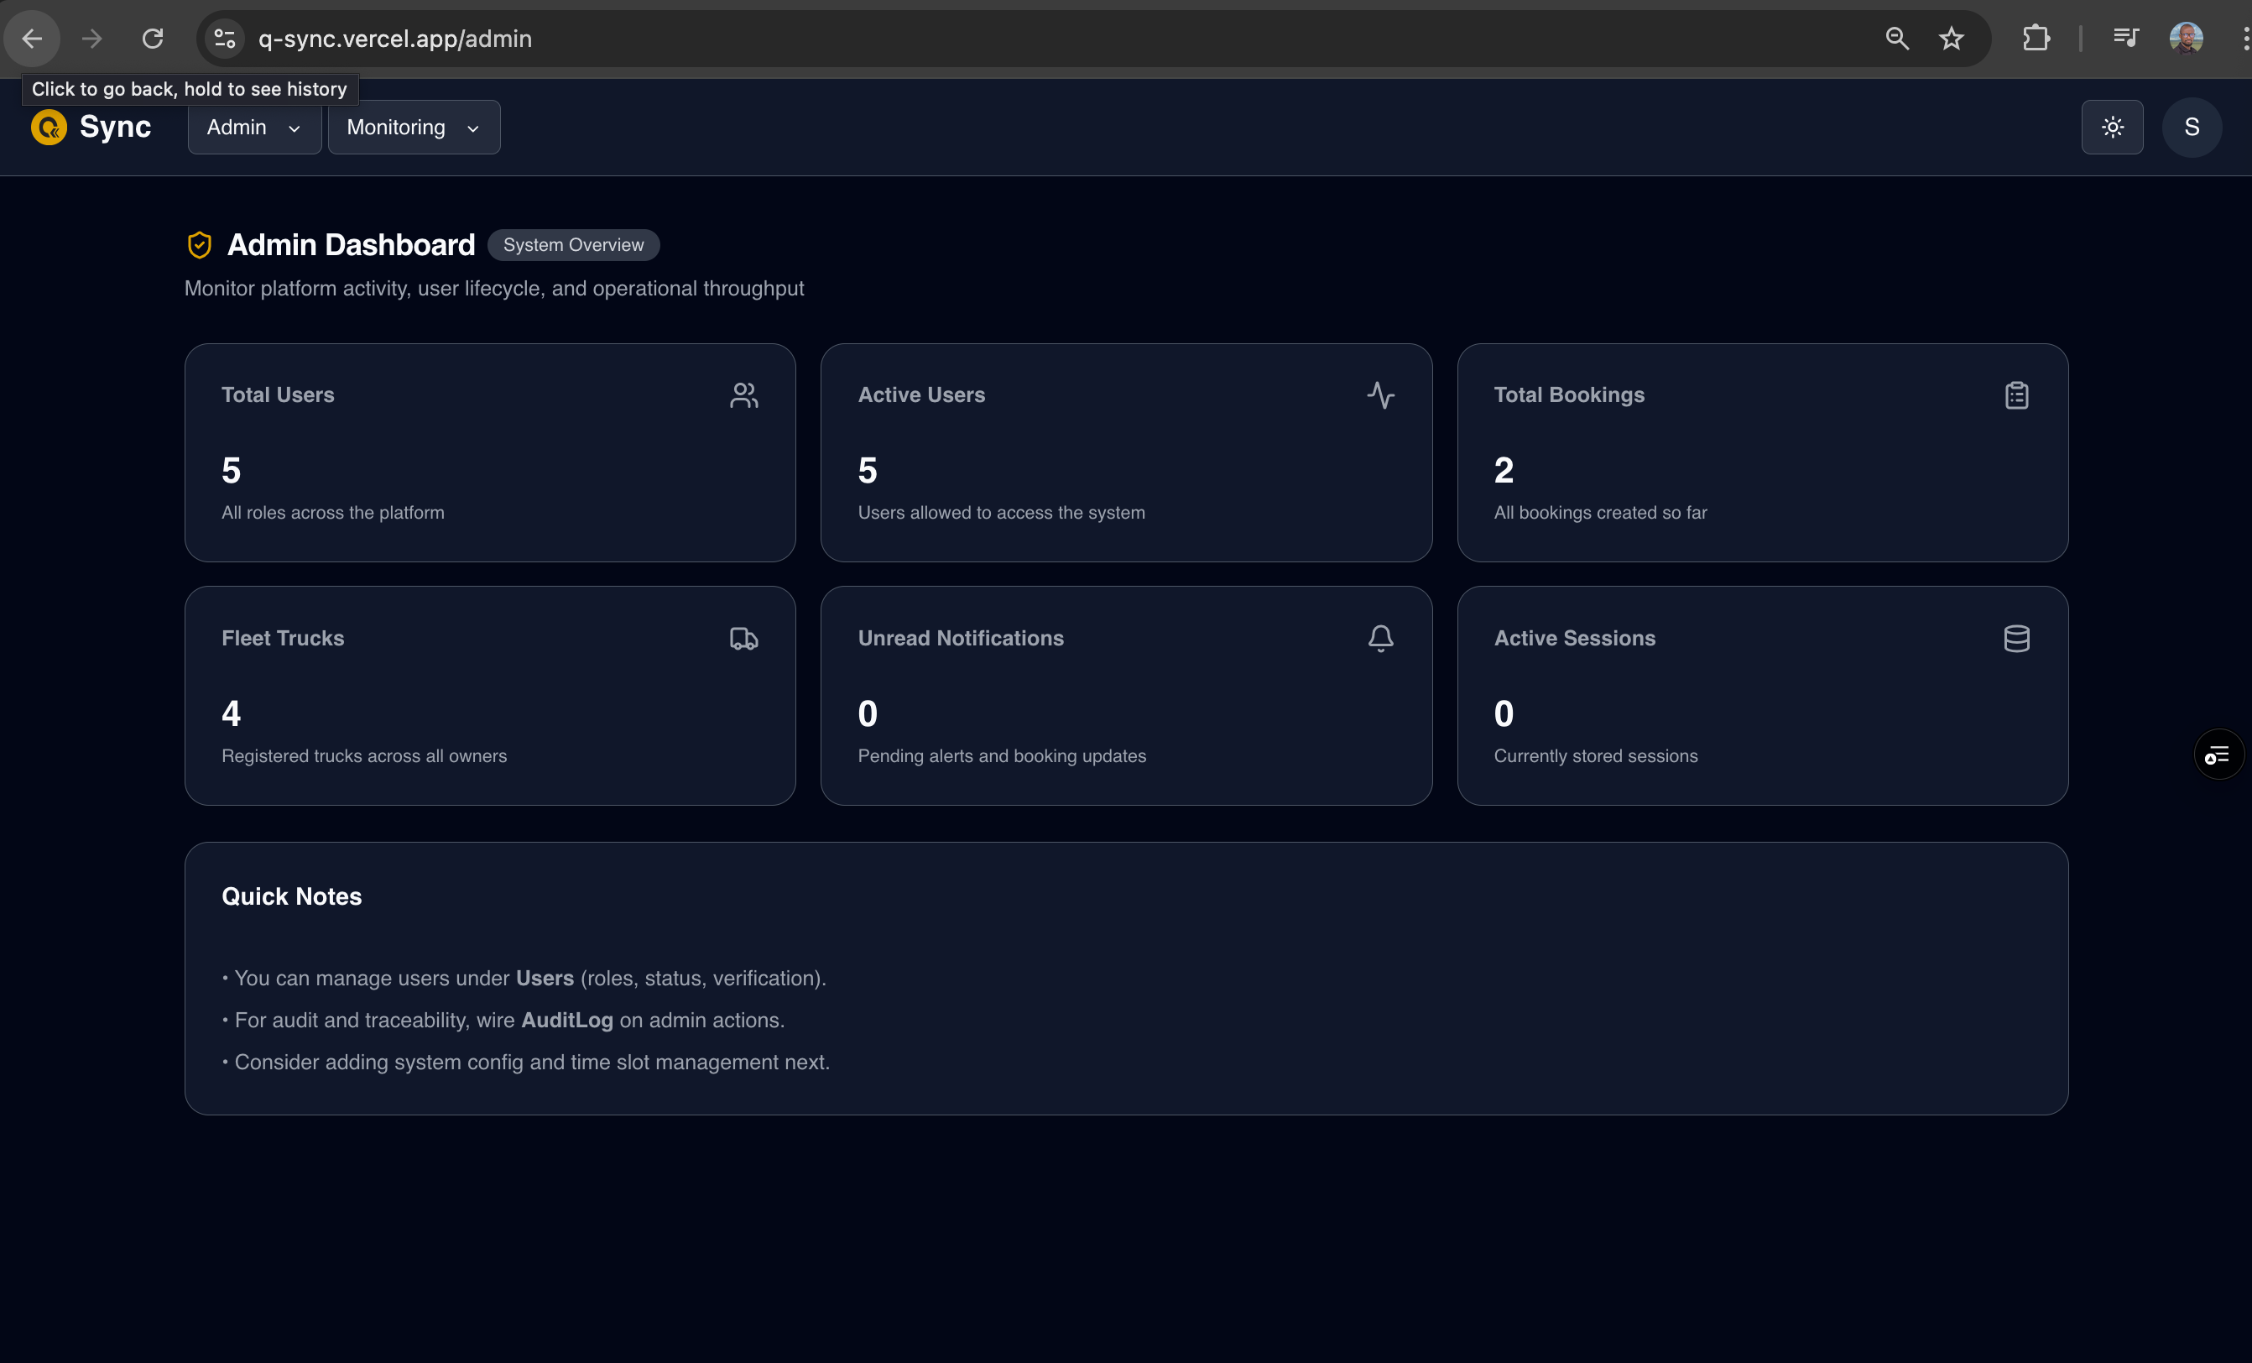Open the Monitoring dropdown menu
Image resolution: width=2252 pixels, height=1363 pixels.
pyautogui.click(x=413, y=127)
